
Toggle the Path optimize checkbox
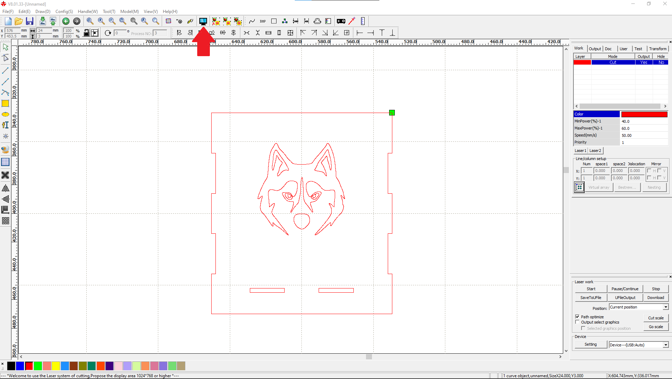(577, 317)
